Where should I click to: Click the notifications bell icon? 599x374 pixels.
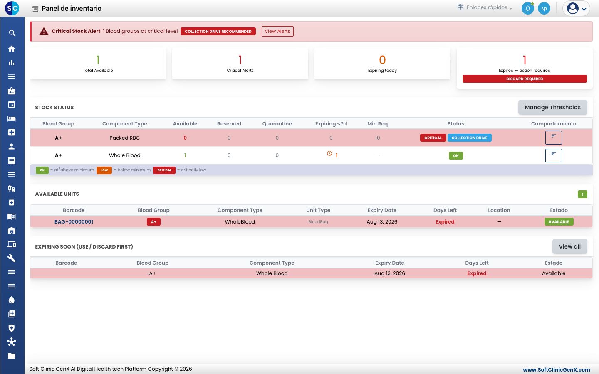[x=527, y=8]
